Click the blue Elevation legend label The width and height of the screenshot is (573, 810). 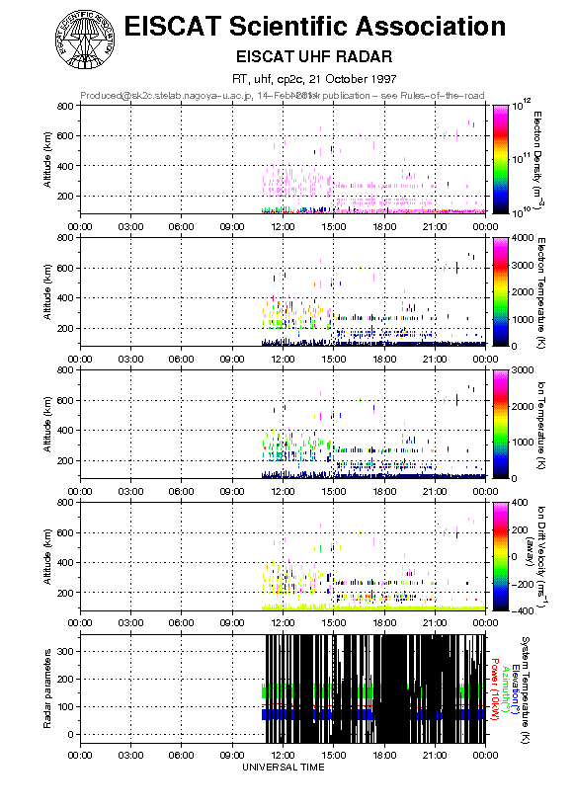pyautogui.click(x=515, y=689)
